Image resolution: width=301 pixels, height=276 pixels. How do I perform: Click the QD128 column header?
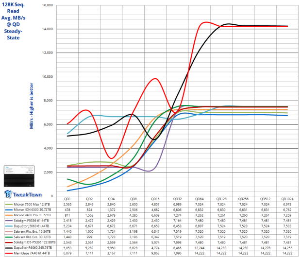221,199
